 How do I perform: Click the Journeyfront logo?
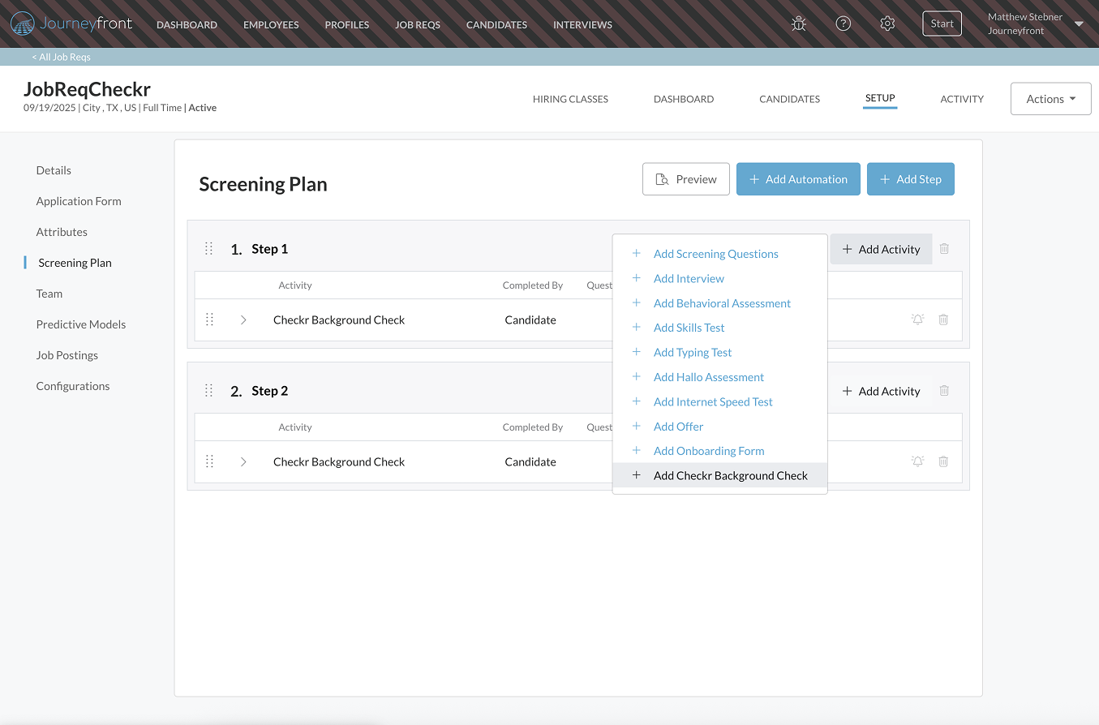pyautogui.click(x=71, y=24)
